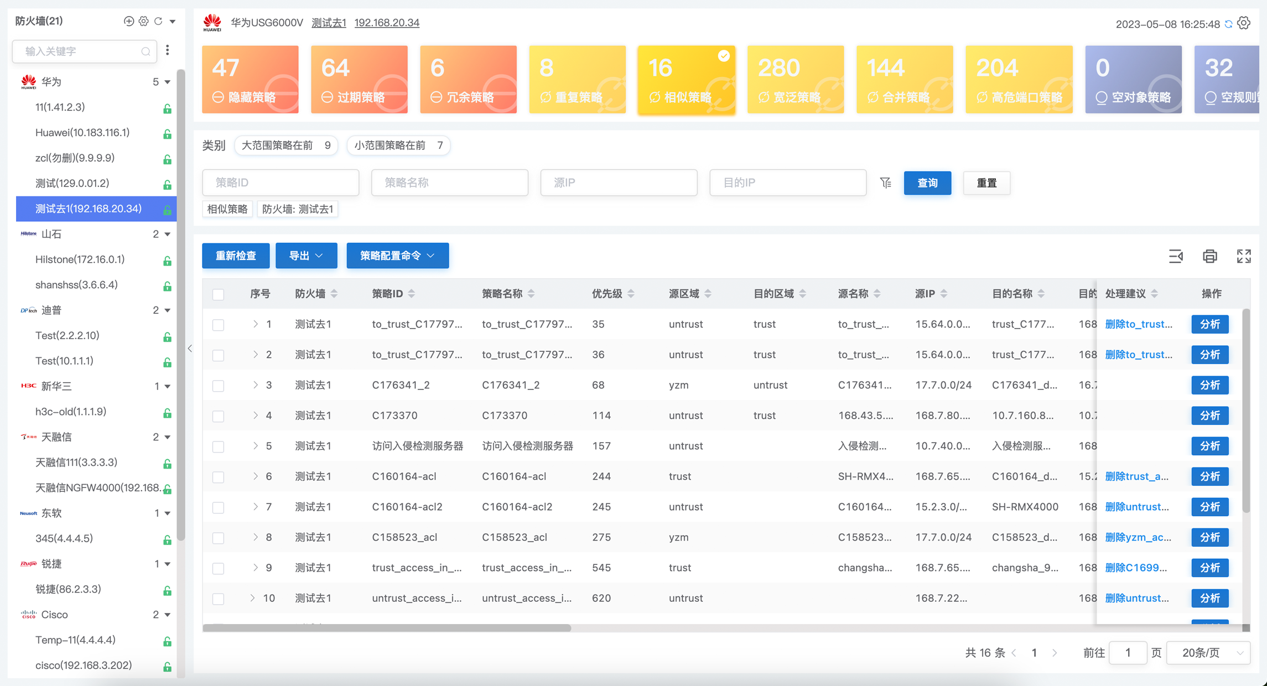Viewport: 1267px width, 686px height.
Task: Click the lock icon for Hilstone(172.16.0.1)
Action: pyautogui.click(x=167, y=261)
